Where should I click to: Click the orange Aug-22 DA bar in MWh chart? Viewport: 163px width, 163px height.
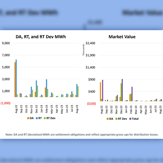click(x=15, y=80)
